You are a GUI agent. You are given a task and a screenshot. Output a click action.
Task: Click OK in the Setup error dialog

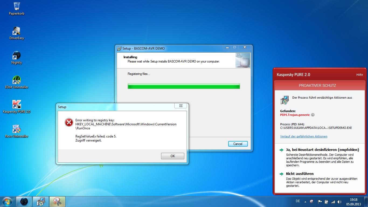173,156
